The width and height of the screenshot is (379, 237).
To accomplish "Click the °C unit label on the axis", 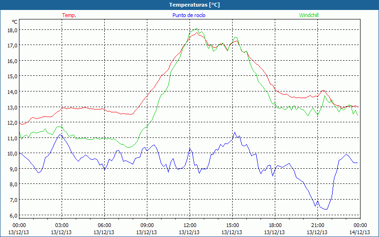I will point(15,22).
